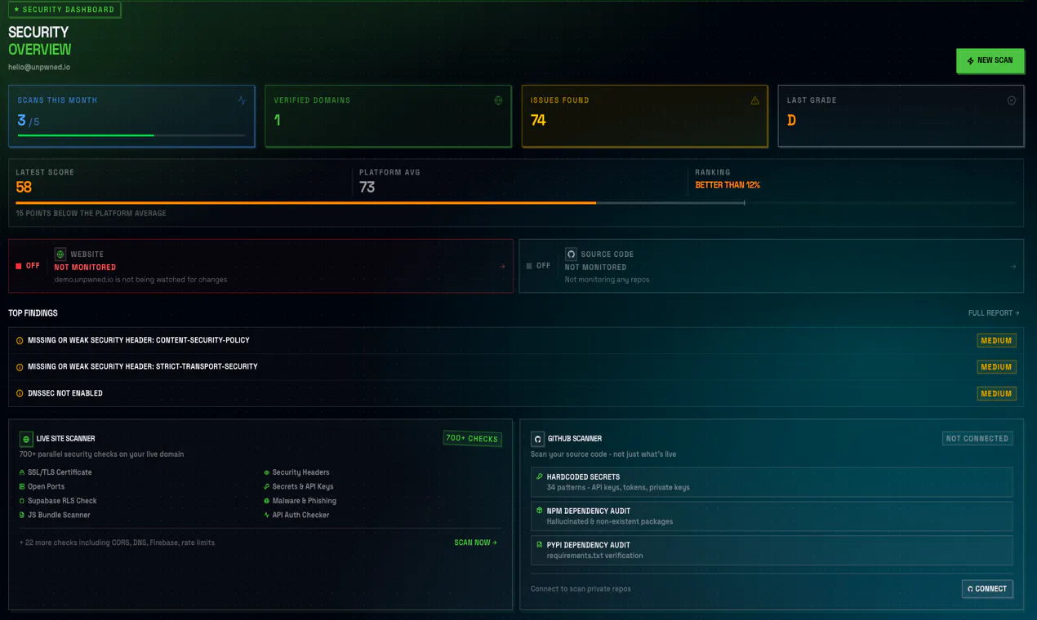Click the globe icon in Verified Domains card
The height and width of the screenshot is (620, 1037).
[x=498, y=100]
